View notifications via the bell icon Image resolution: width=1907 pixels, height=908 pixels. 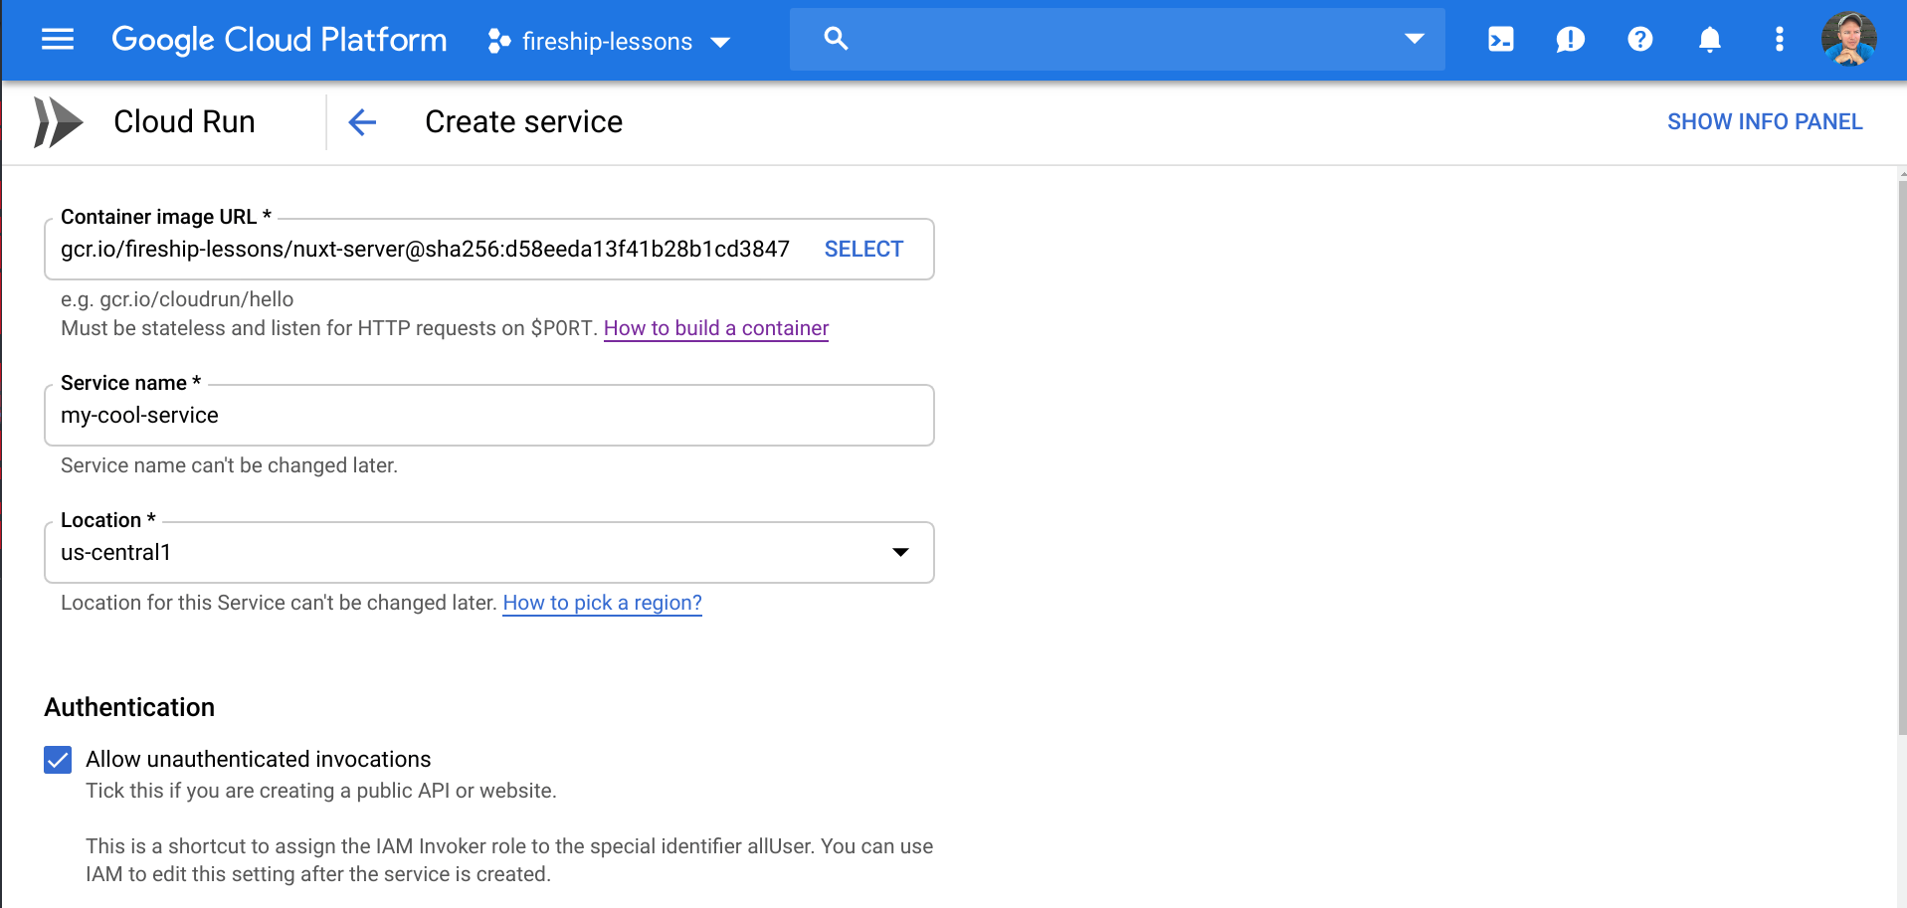(x=1709, y=40)
